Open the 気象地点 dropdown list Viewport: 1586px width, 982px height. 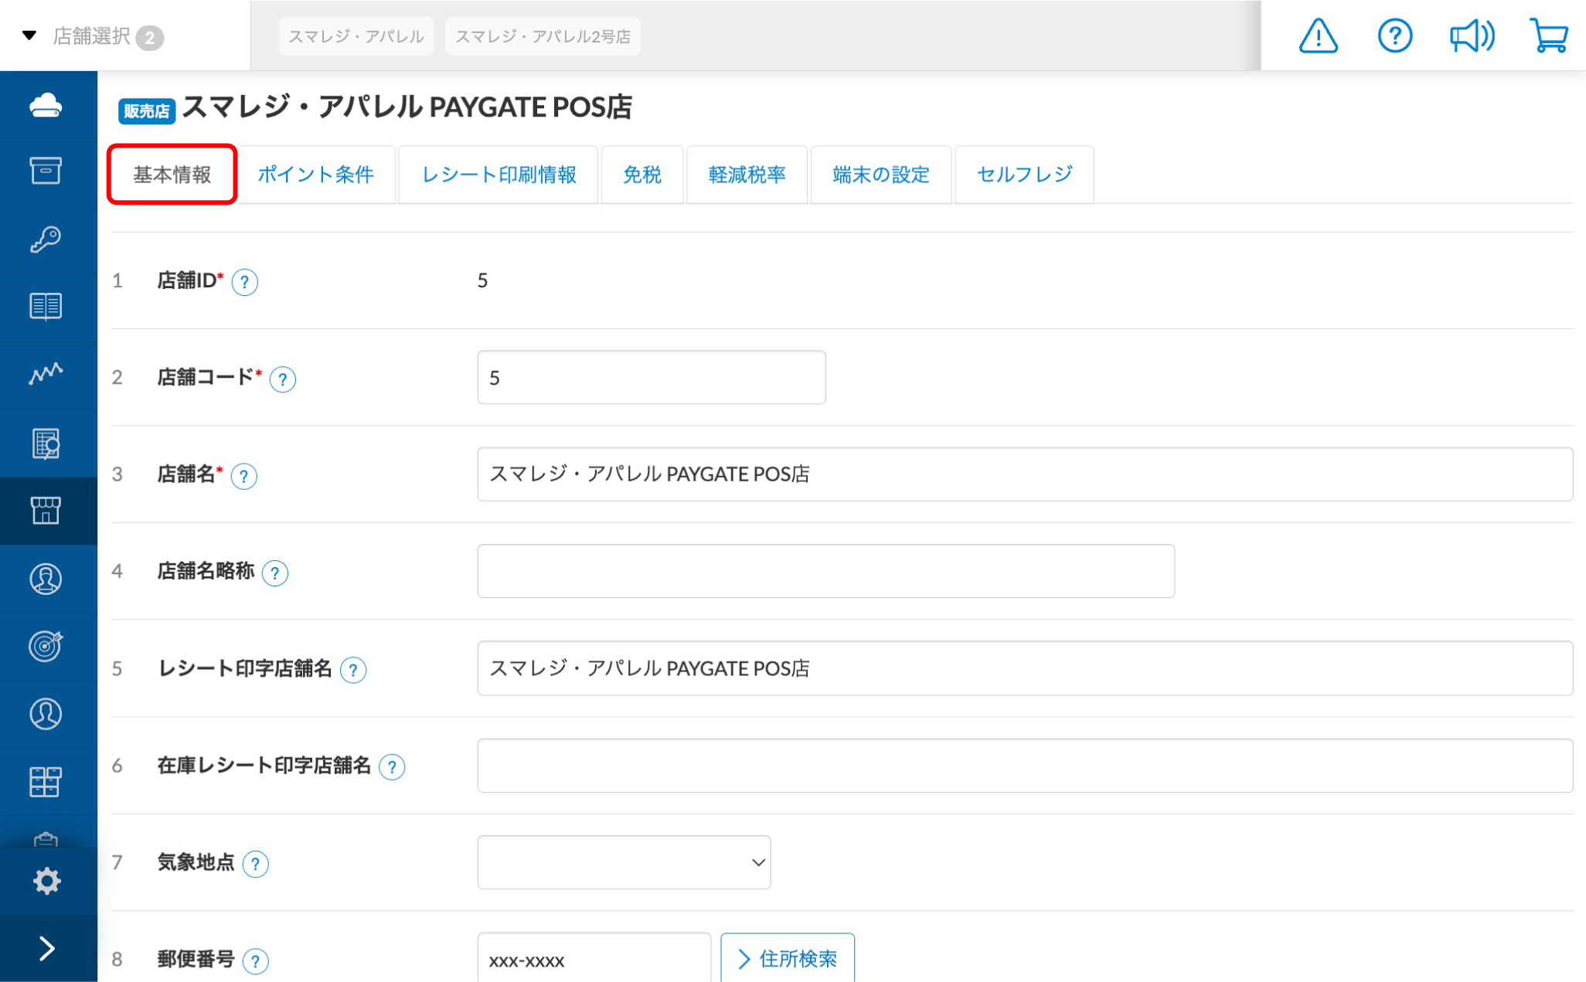(624, 862)
